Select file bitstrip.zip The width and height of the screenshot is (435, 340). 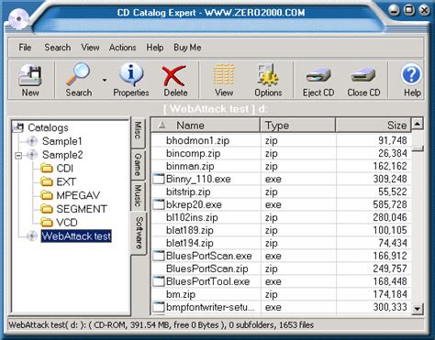188,192
